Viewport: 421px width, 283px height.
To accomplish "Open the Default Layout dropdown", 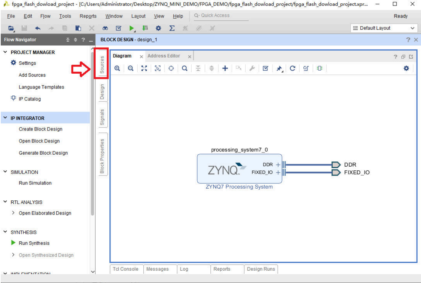I will point(383,28).
